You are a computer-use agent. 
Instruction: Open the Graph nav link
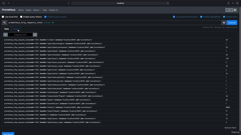point(28,10)
